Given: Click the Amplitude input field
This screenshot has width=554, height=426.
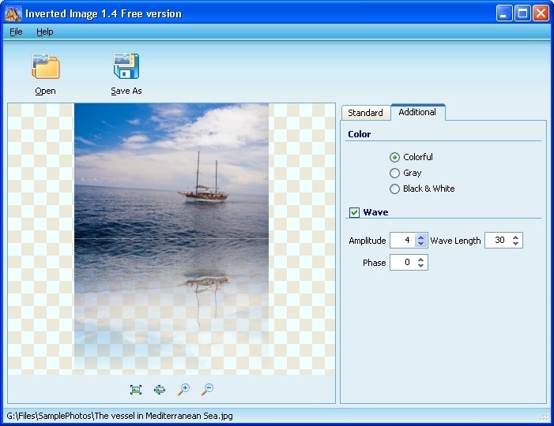Looking at the screenshot, I should coord(402,241).
